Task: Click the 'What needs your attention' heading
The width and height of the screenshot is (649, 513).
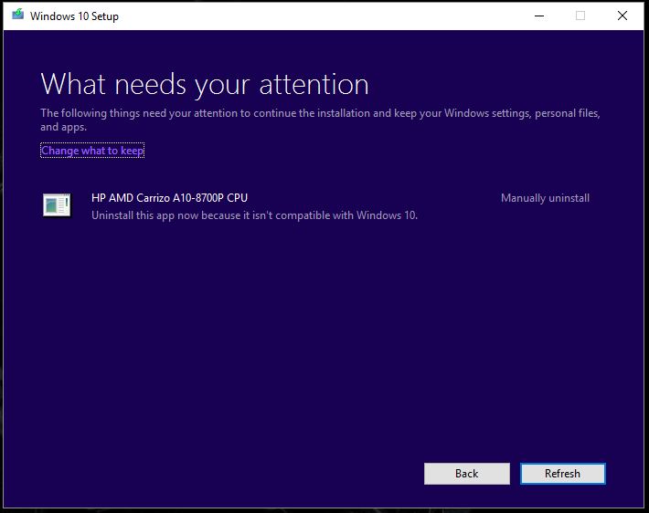Action: pos(205,84)
